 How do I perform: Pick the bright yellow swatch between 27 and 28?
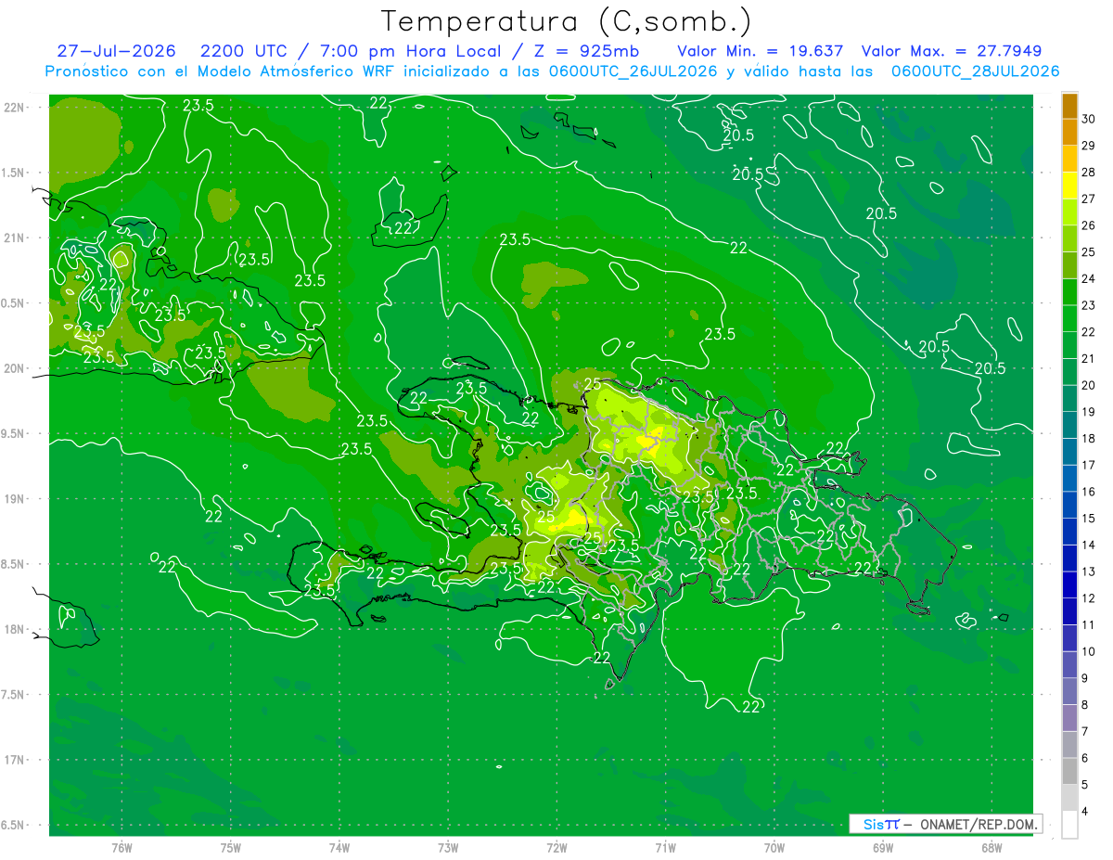[1069, 186]
